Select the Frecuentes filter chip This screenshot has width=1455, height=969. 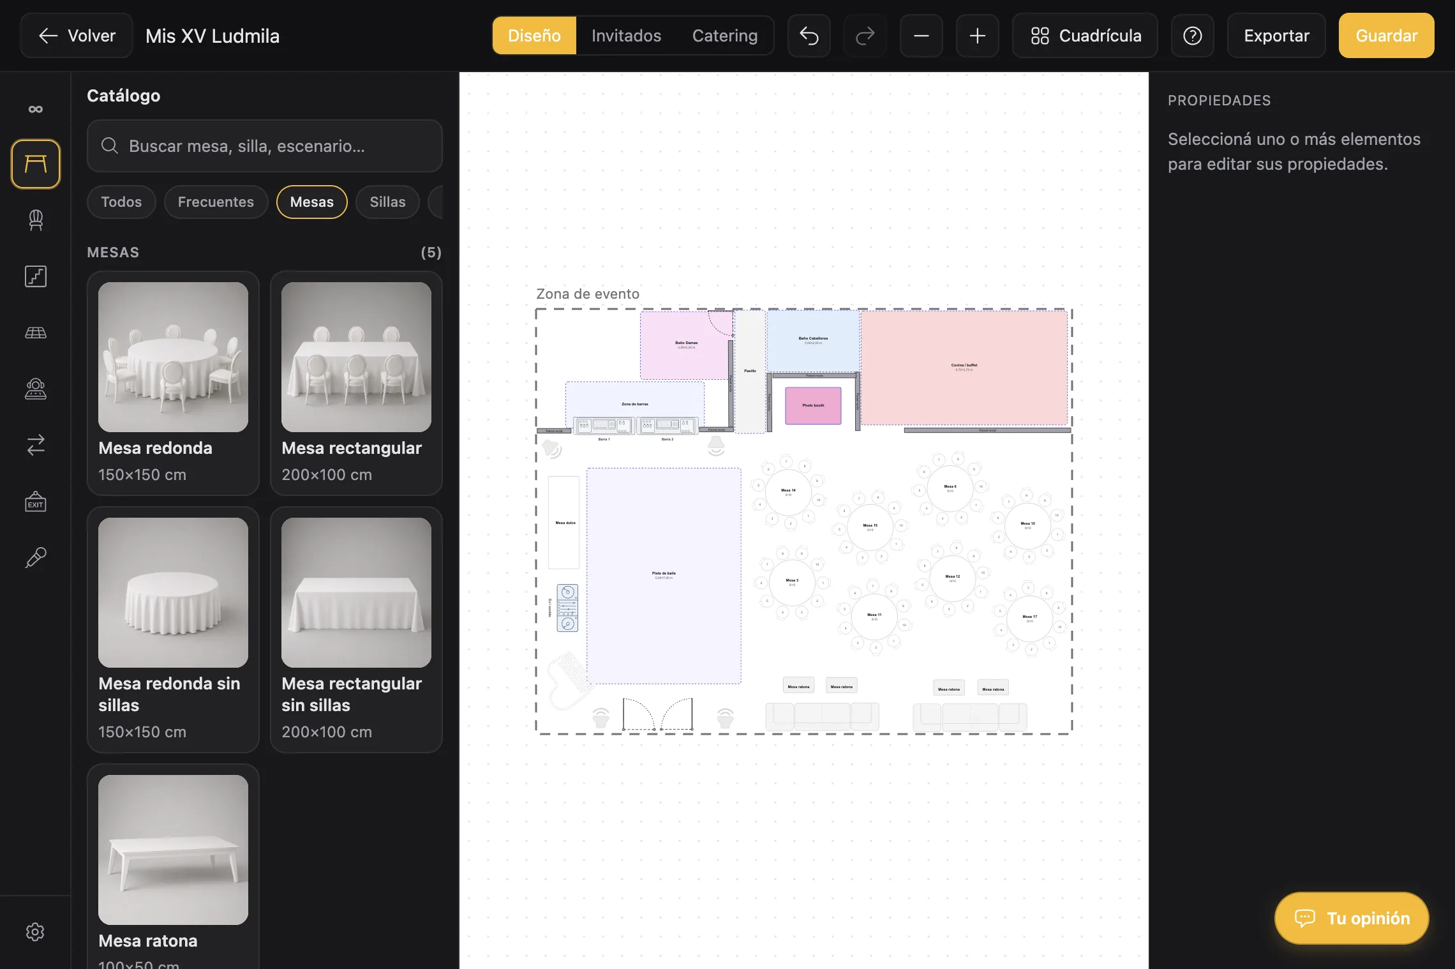point(216,202)
